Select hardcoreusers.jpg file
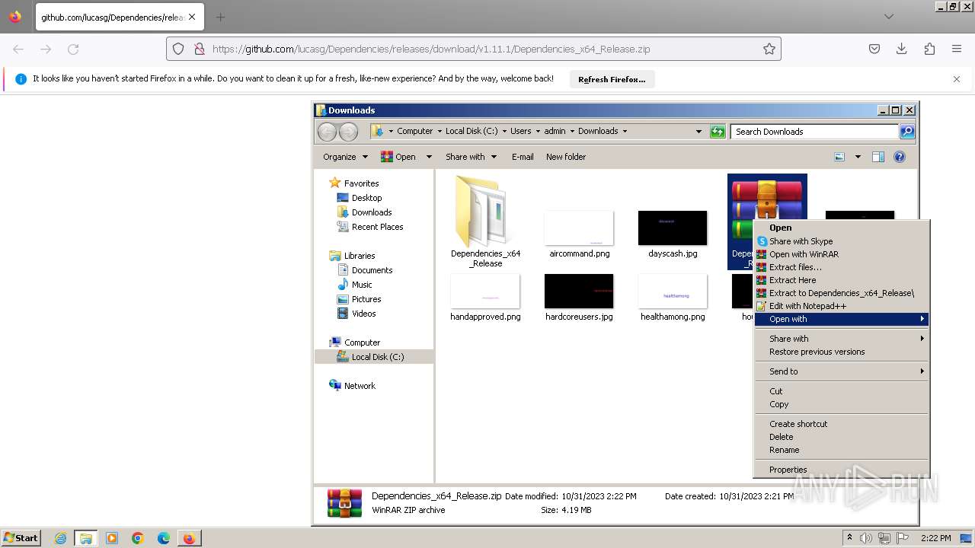 [x=579, y=298]
